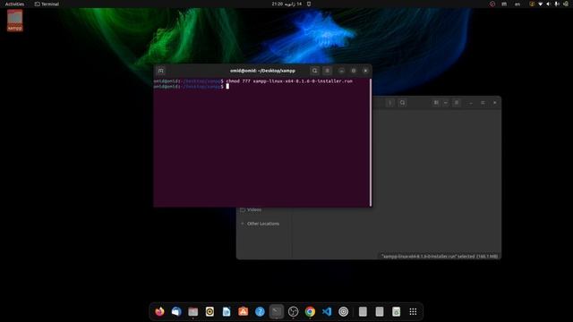Open Files manager from the dock
This screenshot has width=573, height=322.
pos(193,311)
